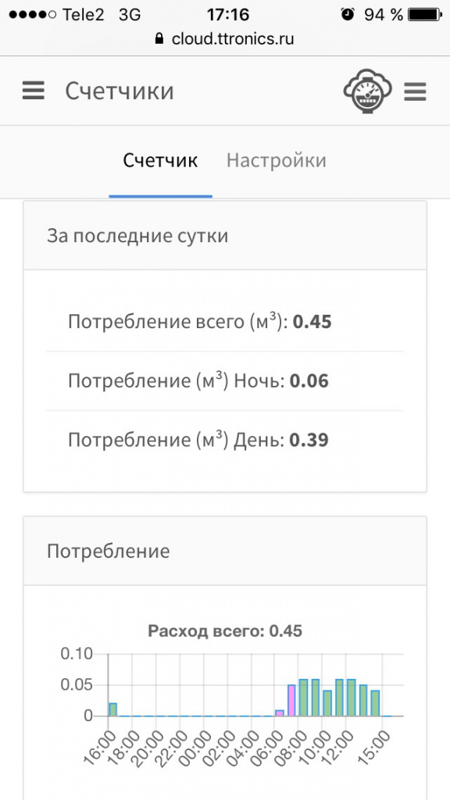Tap the pink 07:00 chart bar
This screenshot has height=800, width=450.
pos(291,700)
